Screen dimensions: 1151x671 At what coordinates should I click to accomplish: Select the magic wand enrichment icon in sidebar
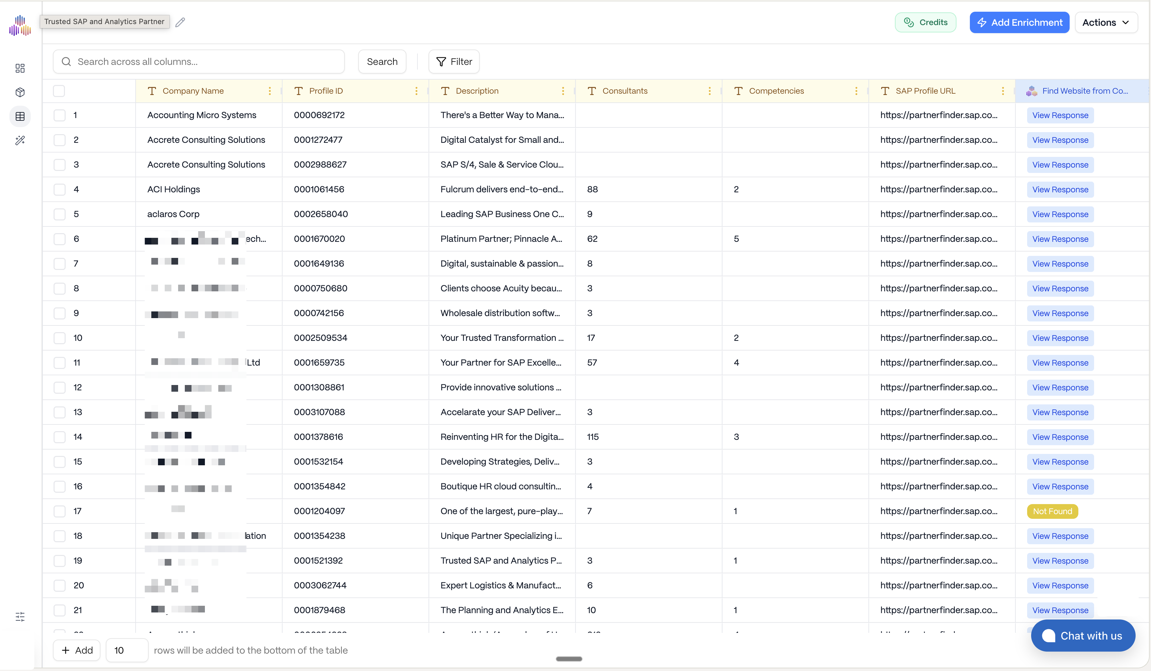20,140
